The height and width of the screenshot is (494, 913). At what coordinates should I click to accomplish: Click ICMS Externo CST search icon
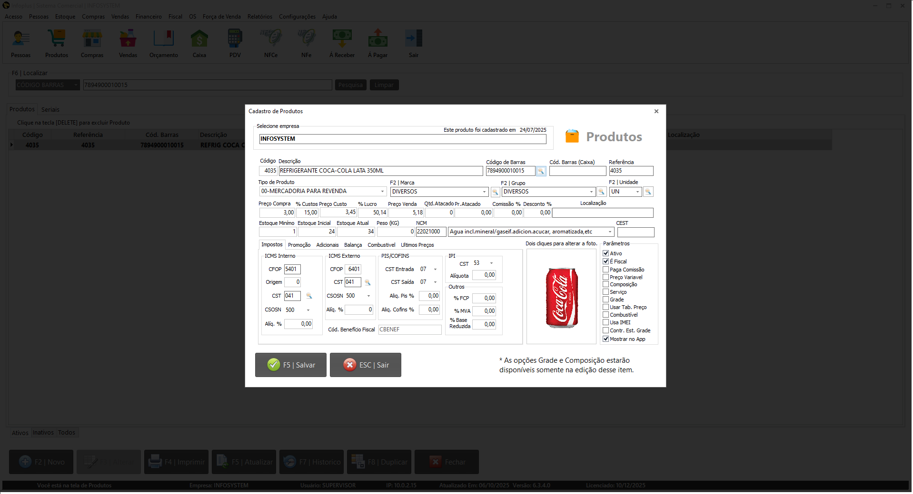point(367,282)
